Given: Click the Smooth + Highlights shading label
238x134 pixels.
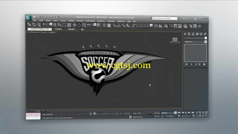Looking at the screenshot, I should [48, 32].
